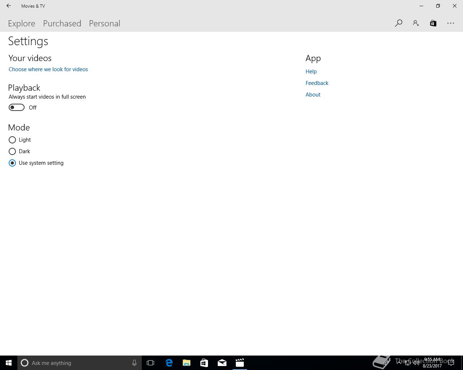Click the Task View icon
Image resolution: width=463 pixels, height=370 pixels.
pyautogui.click(x=150, y=363)
